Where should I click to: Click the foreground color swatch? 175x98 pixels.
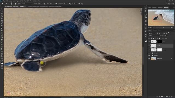(1, 62)
